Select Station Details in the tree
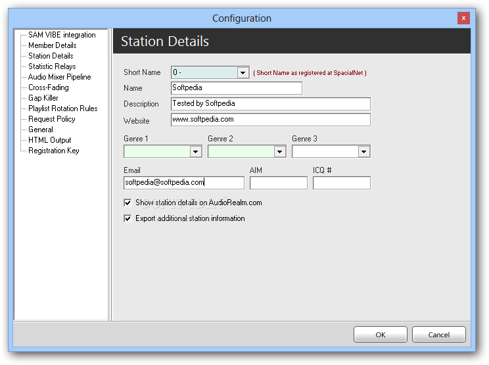The height and width of the screenshot is (365, 489). click(51, 56)
